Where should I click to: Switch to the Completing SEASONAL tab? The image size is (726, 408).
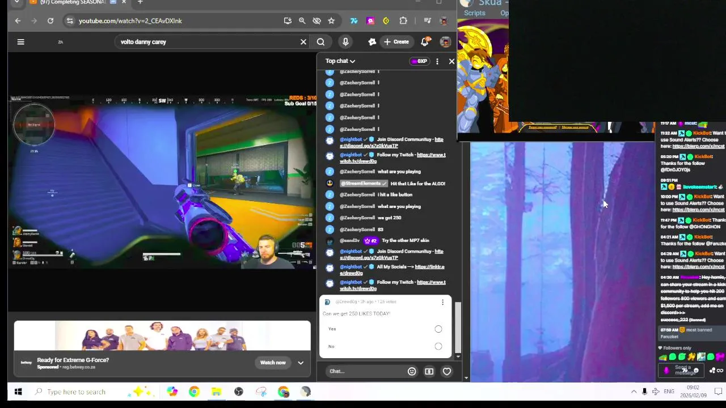(78, 2)
